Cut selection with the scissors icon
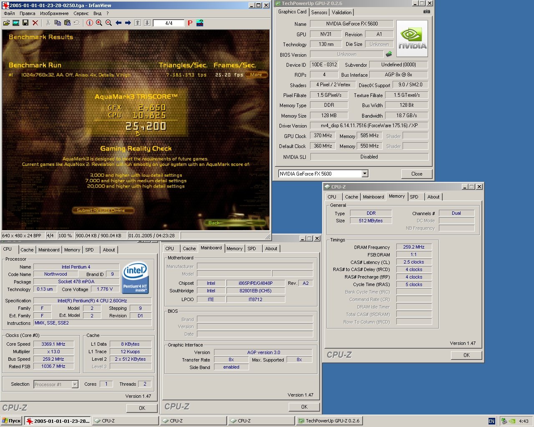The width and height of the screenshot is (534, 427). tap(48, 23)
